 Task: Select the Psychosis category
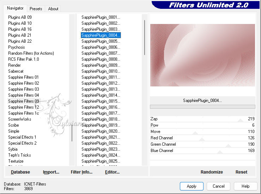click(x=17, y=47)
